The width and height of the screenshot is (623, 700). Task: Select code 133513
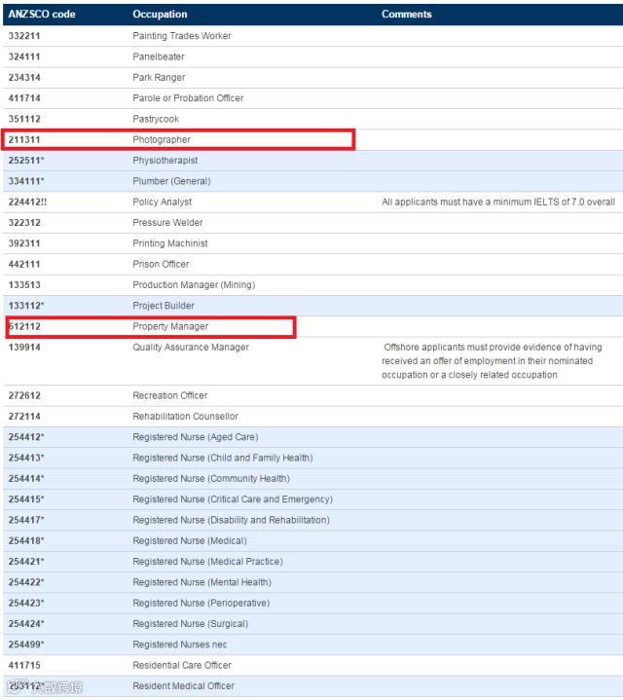(x=24, y=285)
